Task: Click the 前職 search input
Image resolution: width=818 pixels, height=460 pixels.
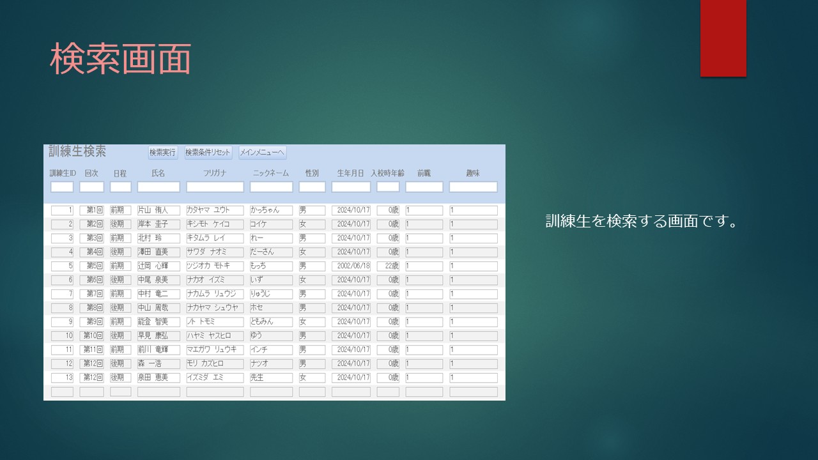Action: coord(424,187)
